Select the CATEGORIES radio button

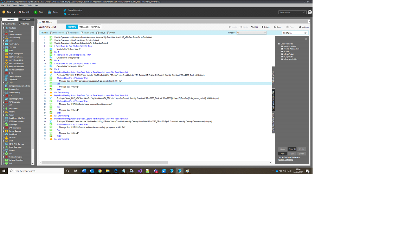tap(4, 24)
